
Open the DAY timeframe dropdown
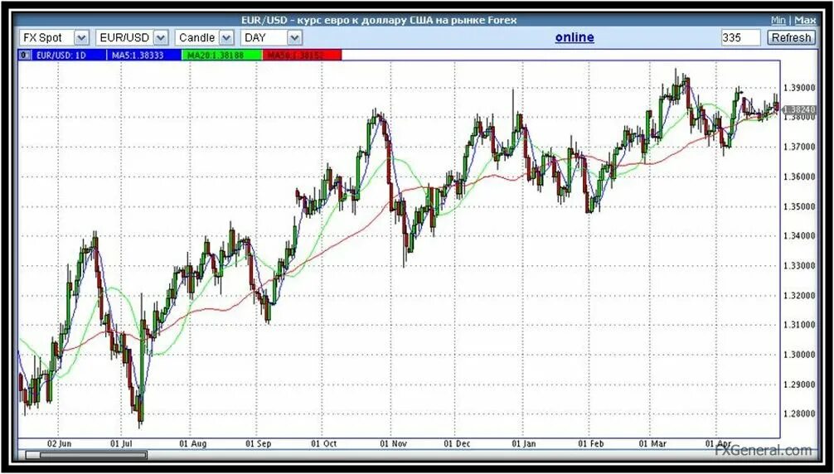click(x=271, y=38)
